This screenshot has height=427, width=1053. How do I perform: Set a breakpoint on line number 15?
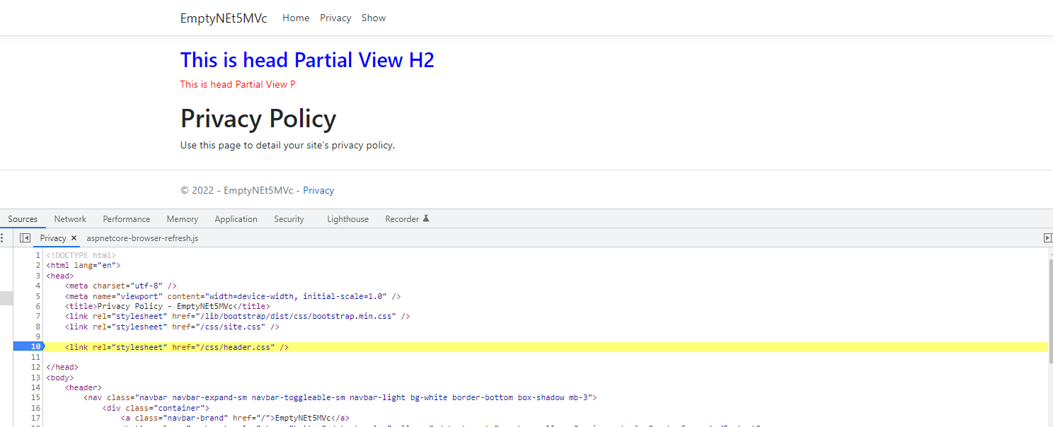[x=35, y=398]
